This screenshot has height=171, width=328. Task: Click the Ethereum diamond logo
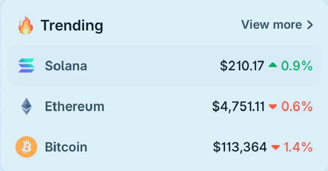pos(27,106)
